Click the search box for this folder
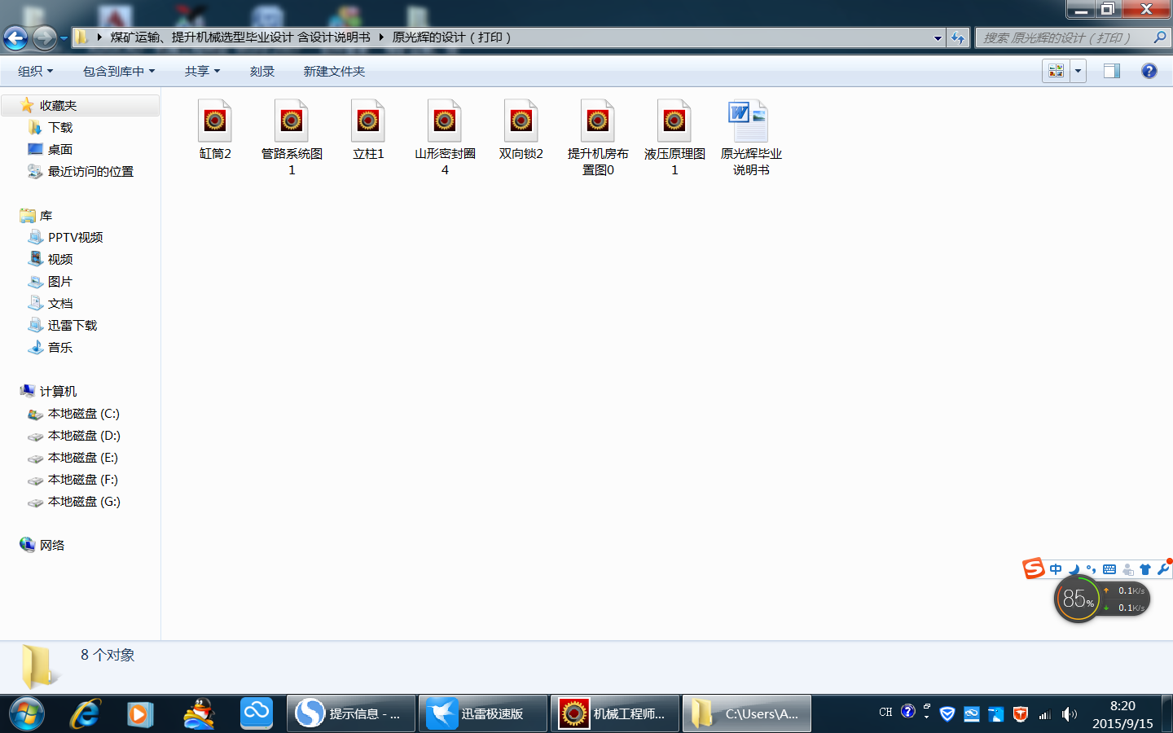Viewport: 1173px width, 733px height. 1073,37
